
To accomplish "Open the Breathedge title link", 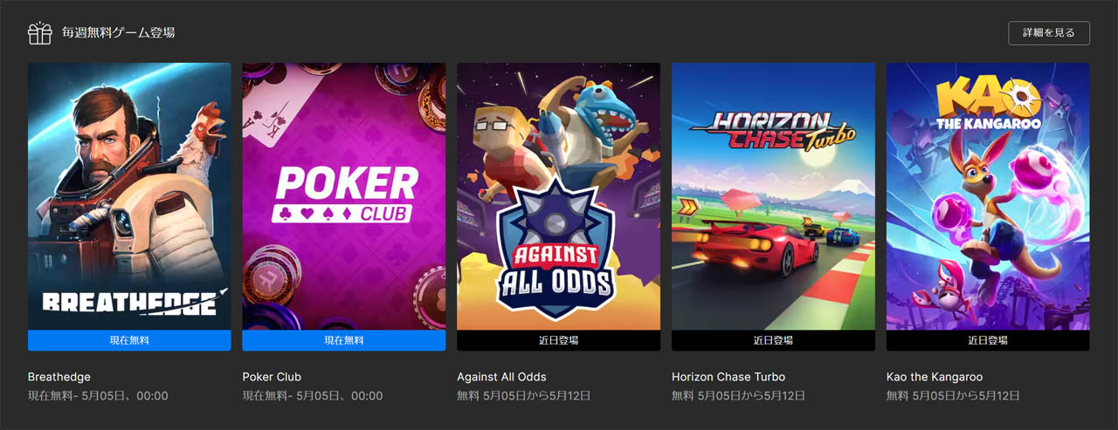I will point(59,377).
